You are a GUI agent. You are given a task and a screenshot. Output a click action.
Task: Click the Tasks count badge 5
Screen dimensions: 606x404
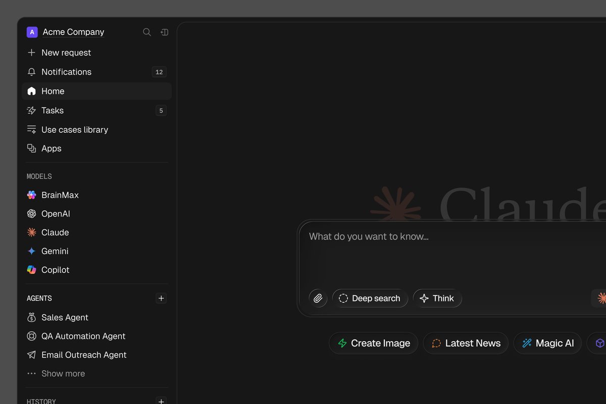point(161,111)
